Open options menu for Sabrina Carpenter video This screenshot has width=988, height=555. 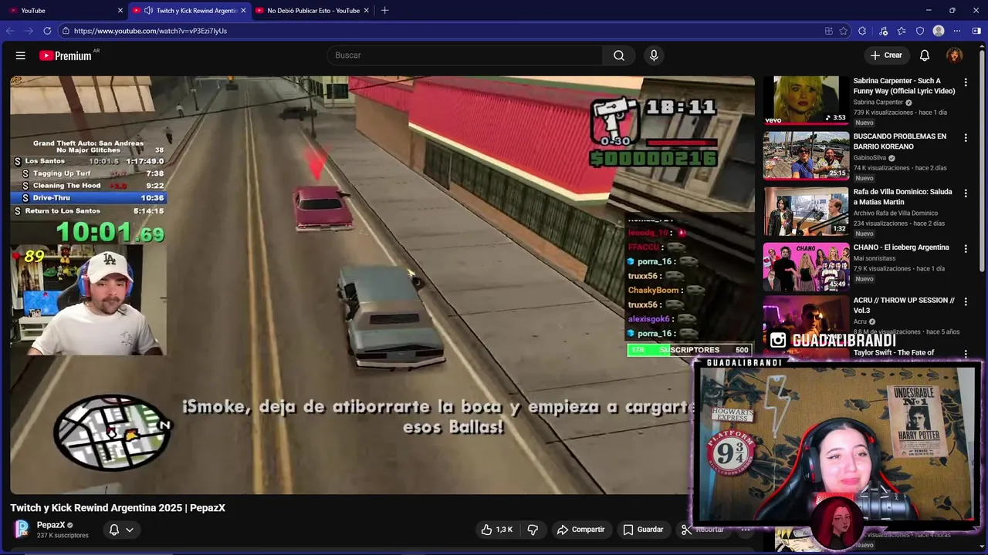[966, 82]
